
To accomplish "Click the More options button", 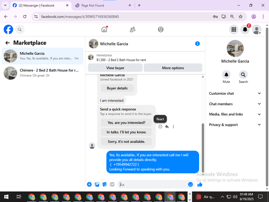I will coord(173,68).
